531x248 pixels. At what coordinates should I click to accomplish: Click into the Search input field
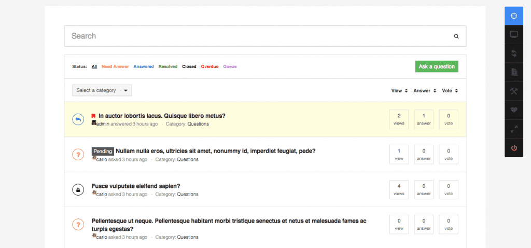point(259,36)
